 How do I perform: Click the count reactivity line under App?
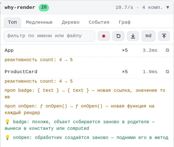point(39,60)
